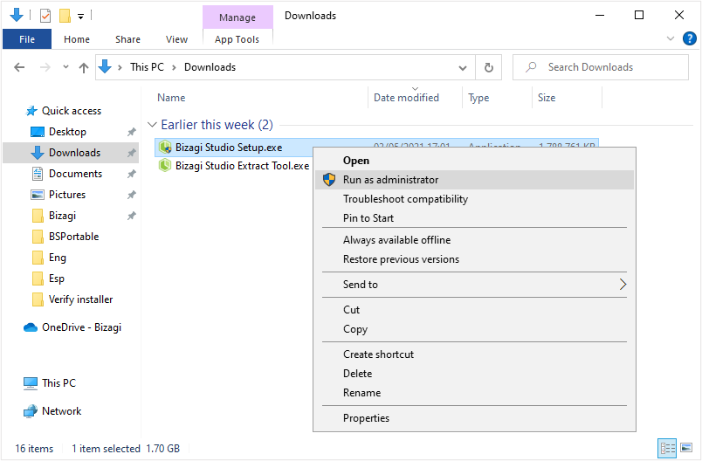Collapse the Earlier this week group
This screenshot has width=702, height=461.
[x=152, y=125]
